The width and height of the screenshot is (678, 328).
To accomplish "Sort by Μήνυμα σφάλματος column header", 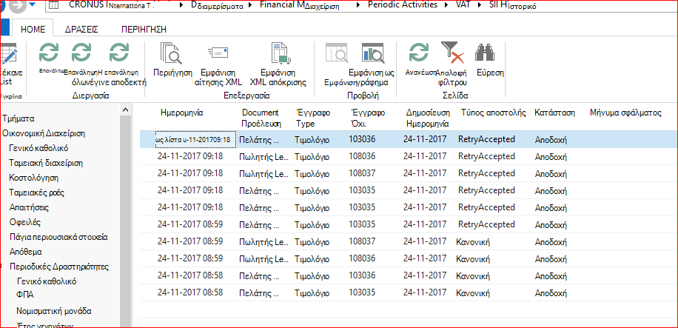I will (626, 113).
